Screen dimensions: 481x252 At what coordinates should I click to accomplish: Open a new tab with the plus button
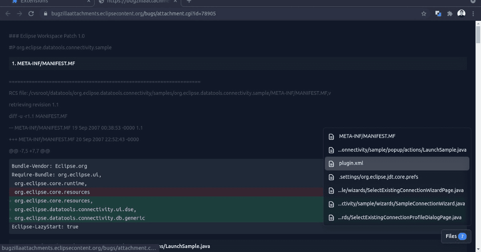[188, 3]
